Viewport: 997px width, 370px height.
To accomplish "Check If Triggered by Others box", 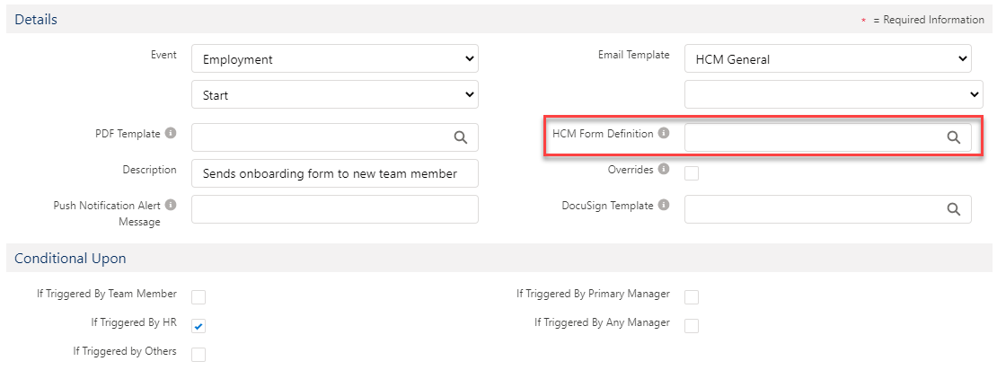I will coord(199,355).
